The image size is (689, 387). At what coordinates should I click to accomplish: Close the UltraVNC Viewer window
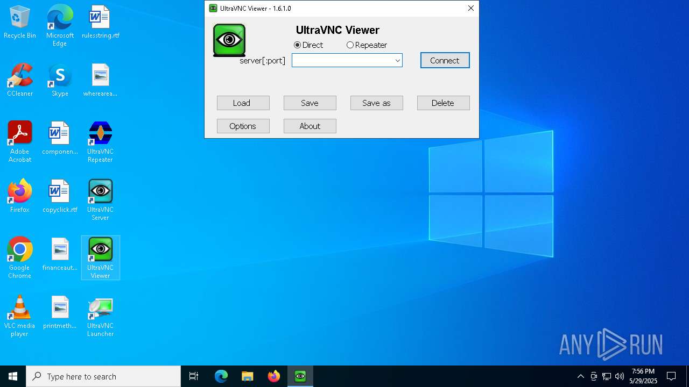pyautogui.click(x=471, y=8)
